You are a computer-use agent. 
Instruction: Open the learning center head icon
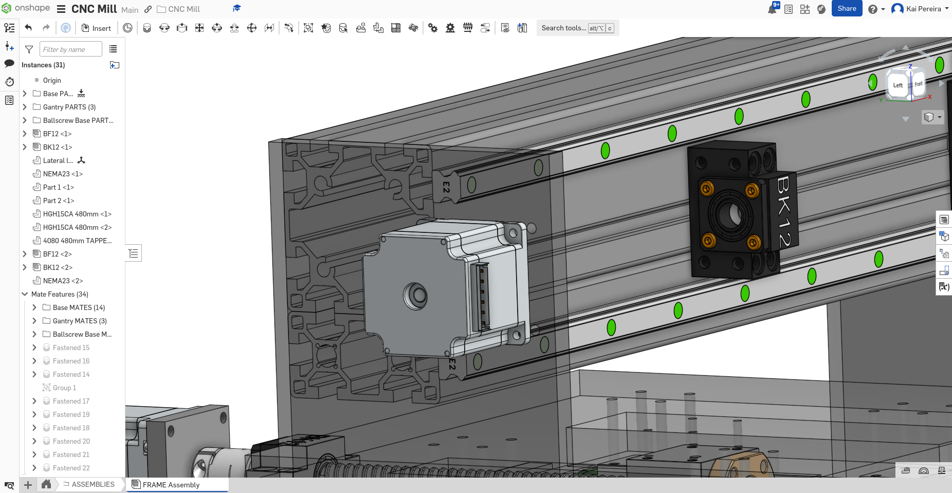(821, 9)
